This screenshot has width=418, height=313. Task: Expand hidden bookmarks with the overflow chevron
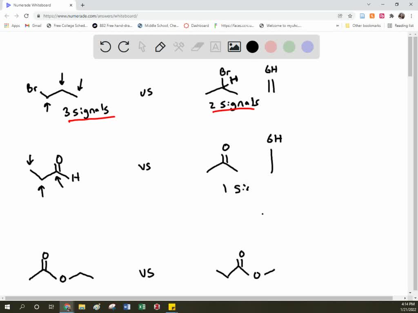coord(337,25)
